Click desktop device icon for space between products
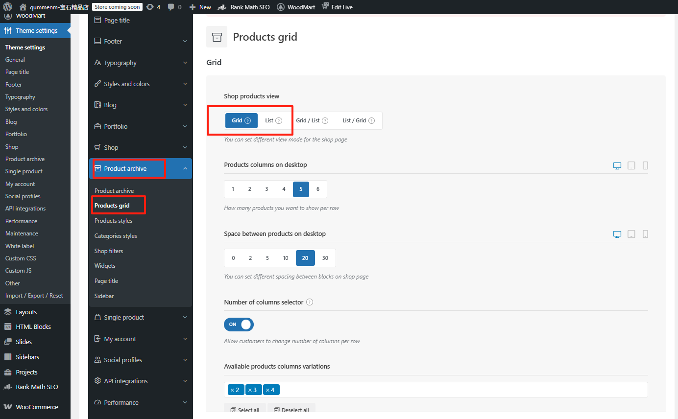The width and height of the screenshot is (678, 419). pos(617,234)
